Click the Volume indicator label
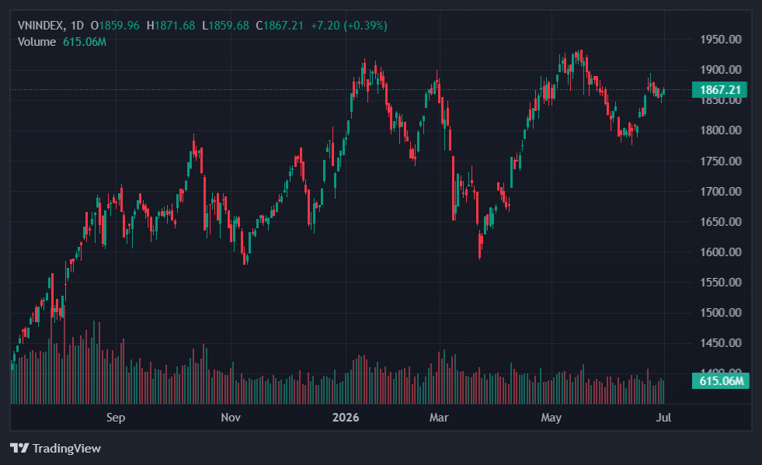The width and height of the screenshot is (762, 465). pyautogui.click(x=37, y=42)
